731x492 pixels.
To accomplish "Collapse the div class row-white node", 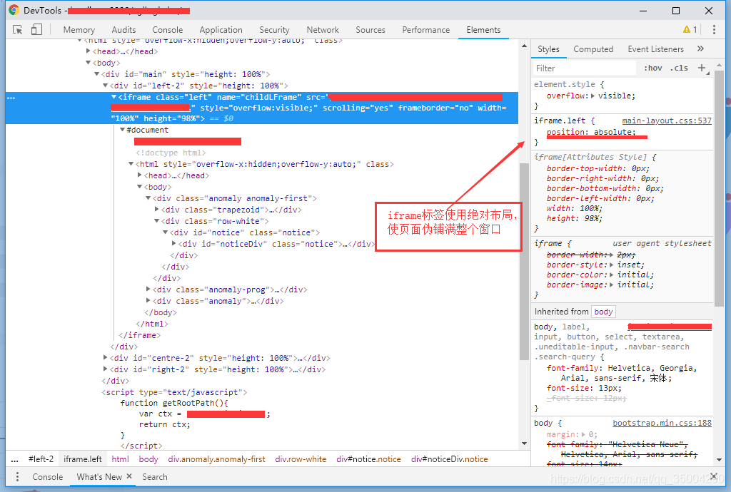I will (x=156, y=220).
